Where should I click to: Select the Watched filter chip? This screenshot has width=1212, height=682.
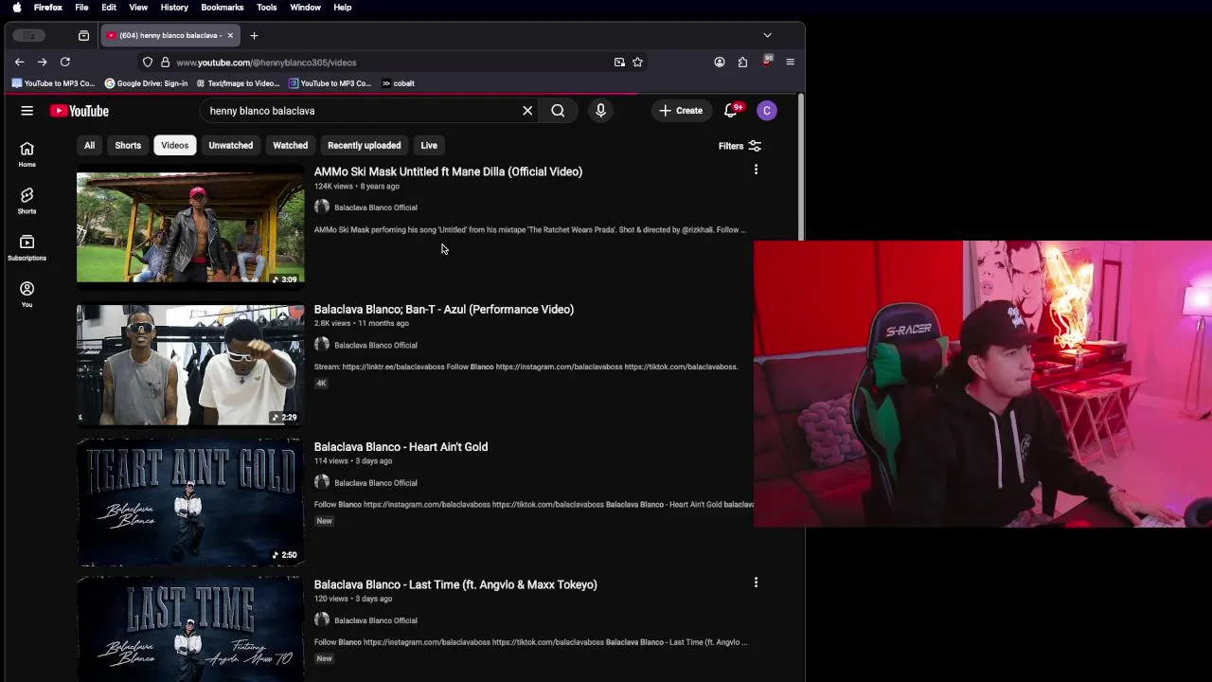(x=290, y=145)
